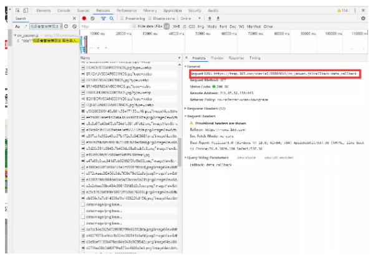Activate the inspect element picker icon
Screen dimensions: 373x259
17,11
